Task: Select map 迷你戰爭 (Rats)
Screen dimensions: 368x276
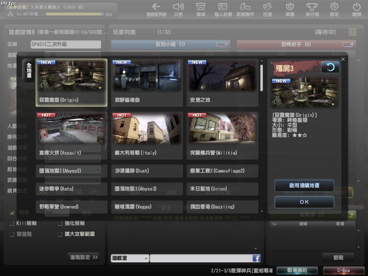Action: 72,189
